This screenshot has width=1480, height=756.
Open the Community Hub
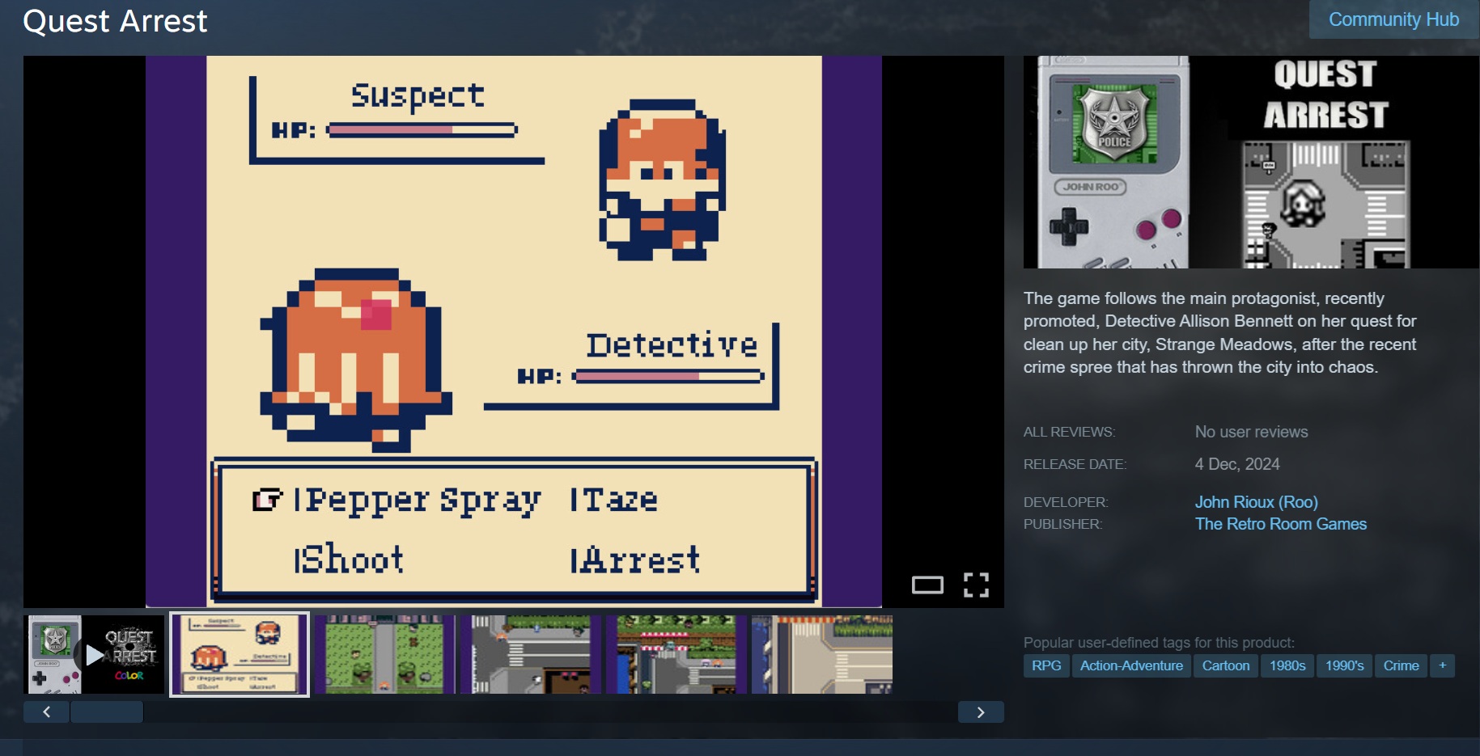coord(1393,19)
